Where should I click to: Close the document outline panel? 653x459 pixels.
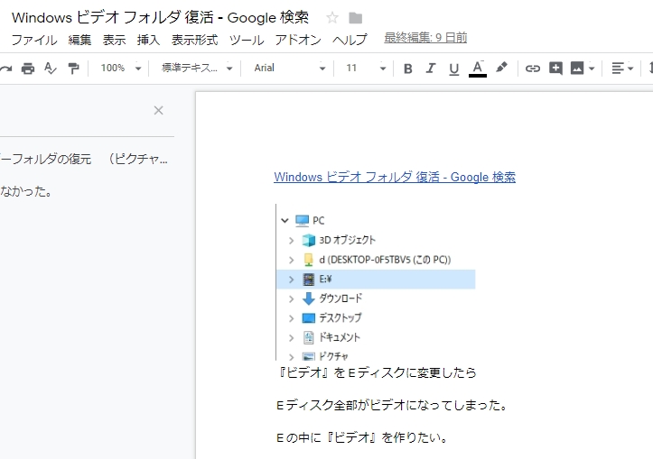click(x=159, y=111)
